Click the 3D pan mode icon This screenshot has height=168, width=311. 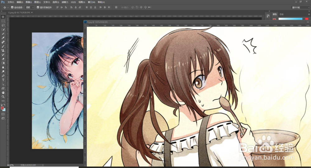[x=141, y=7]
